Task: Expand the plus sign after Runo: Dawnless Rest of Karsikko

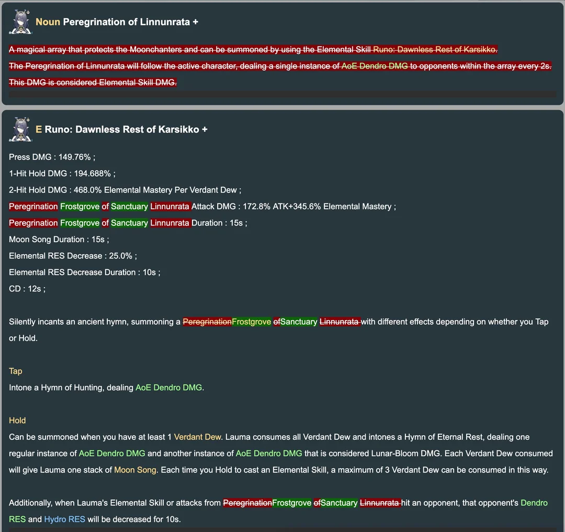Action: click(205, 129)
